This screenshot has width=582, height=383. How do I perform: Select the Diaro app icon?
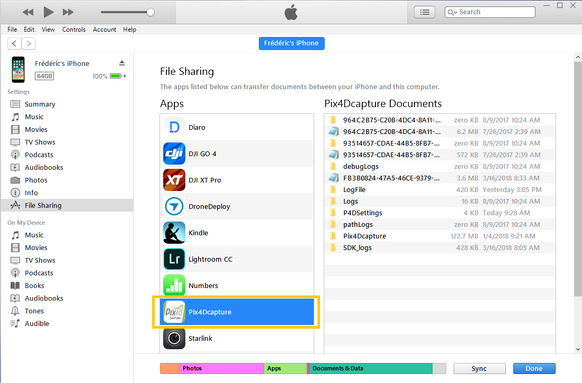(174, 127)
